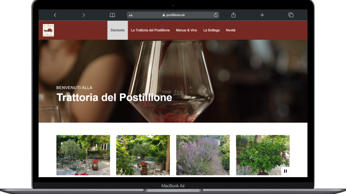The image size is (346, 194).
Task: Select the Startseite navigation tab
Action: [118, 30]
